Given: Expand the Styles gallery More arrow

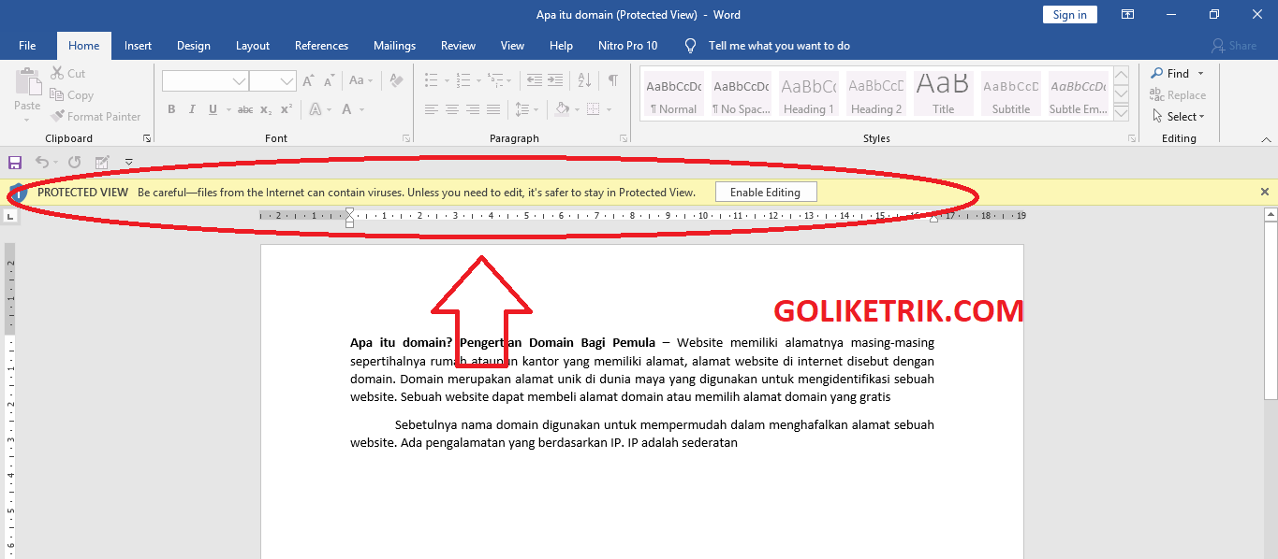Looking at the screenshot, I should 1121,111.
